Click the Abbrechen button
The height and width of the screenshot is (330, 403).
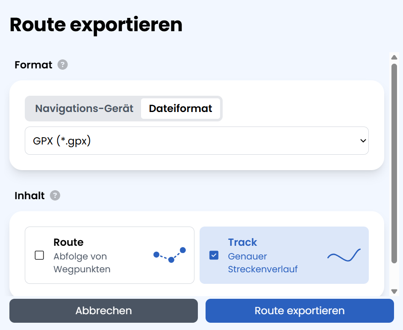[103, 311]
